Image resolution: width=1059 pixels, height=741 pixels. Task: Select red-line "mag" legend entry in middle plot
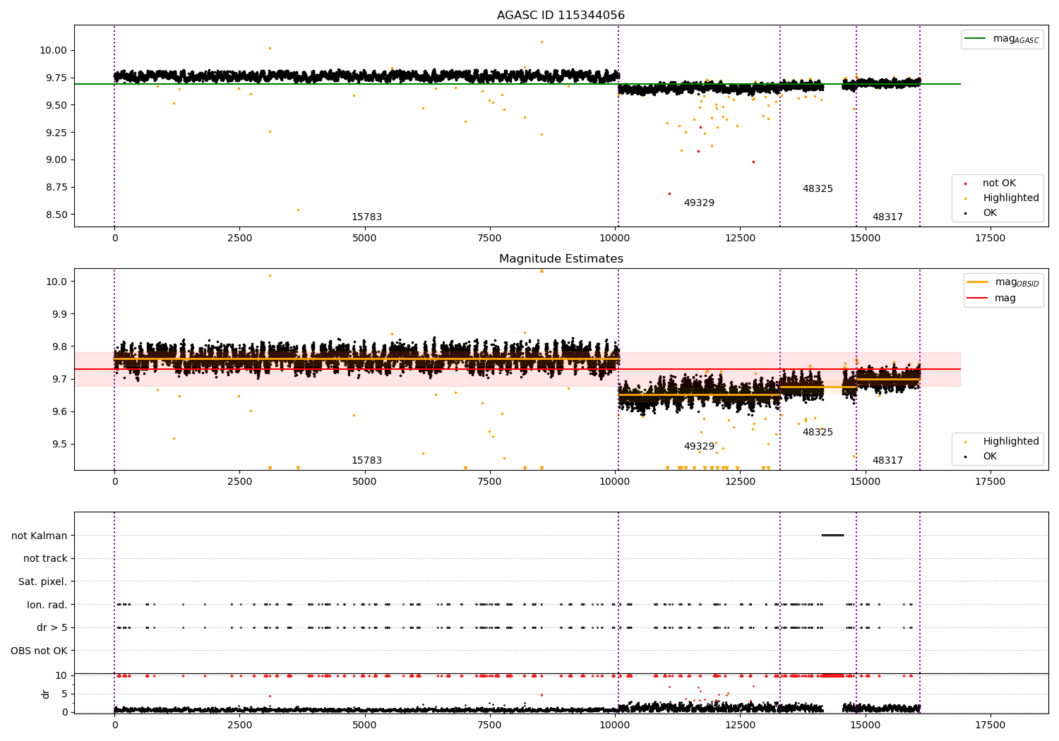(x=992, y=299)
